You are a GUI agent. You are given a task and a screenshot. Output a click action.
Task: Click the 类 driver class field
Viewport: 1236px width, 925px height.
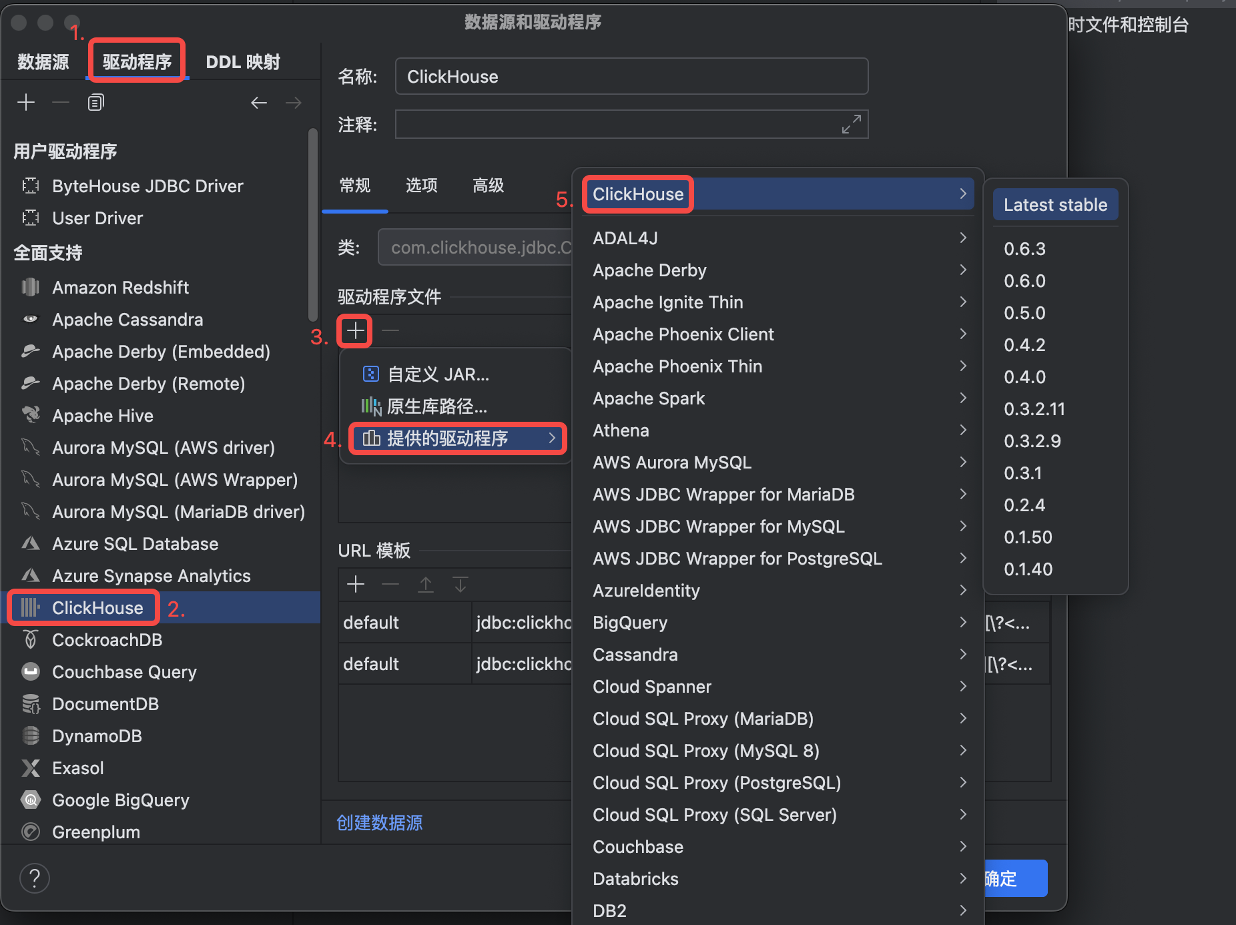click(x=475, y=247)
